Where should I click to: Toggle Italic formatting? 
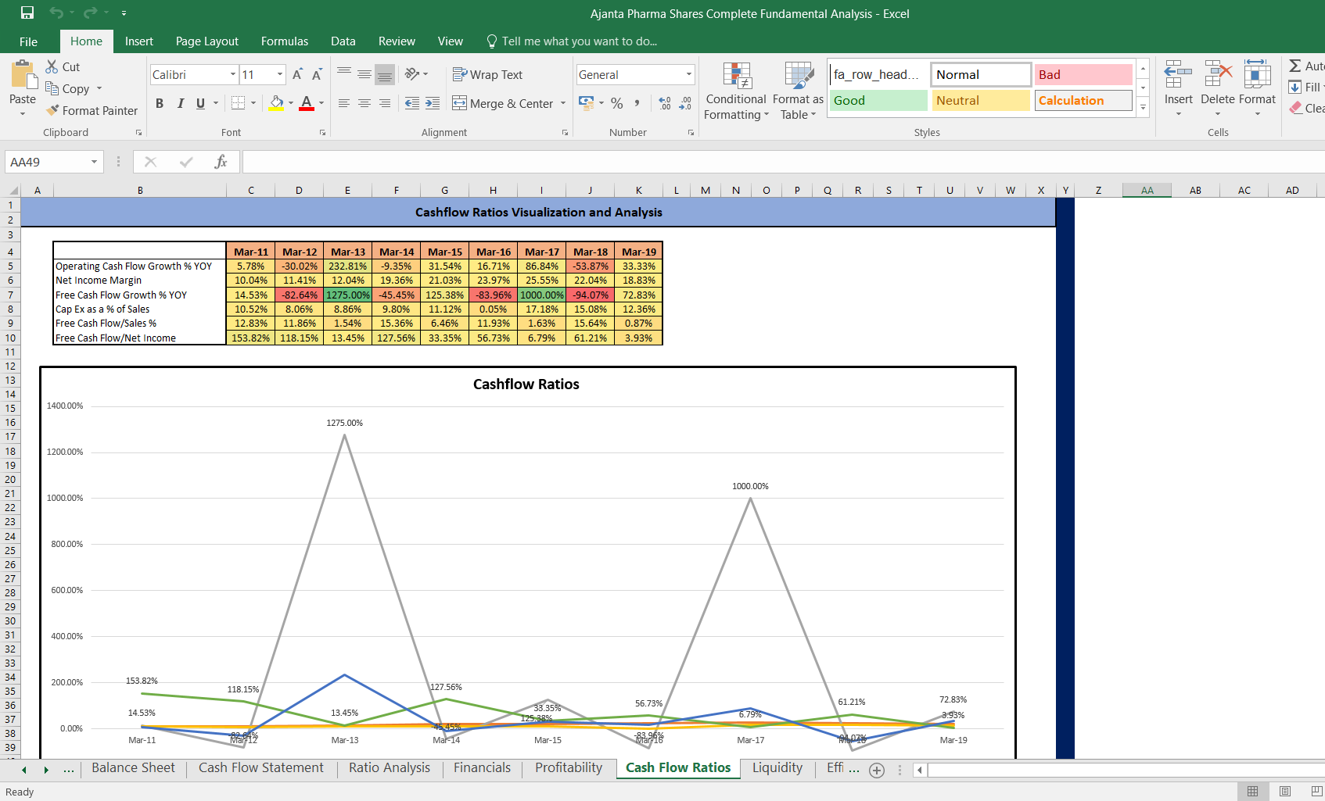(181, 103)
